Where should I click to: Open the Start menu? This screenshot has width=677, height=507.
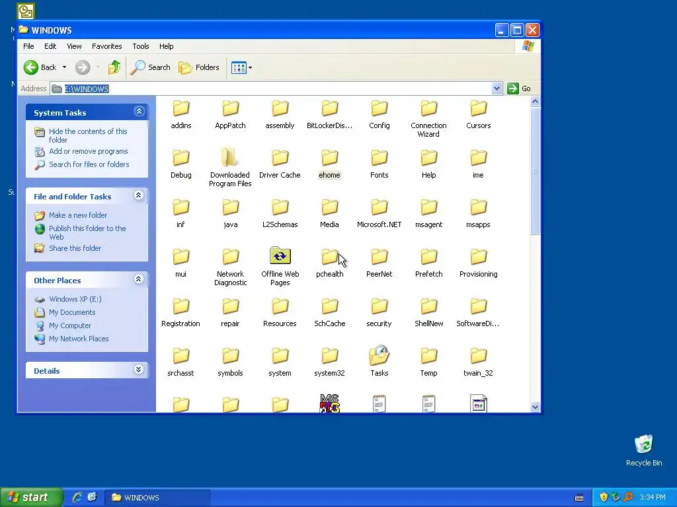coord(31,498)
